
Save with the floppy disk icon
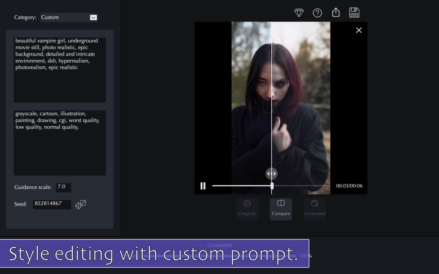[354, 12]
